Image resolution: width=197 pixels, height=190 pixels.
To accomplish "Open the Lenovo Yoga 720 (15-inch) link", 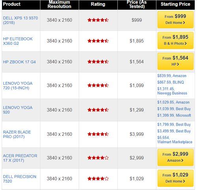I will pos(18,86).
